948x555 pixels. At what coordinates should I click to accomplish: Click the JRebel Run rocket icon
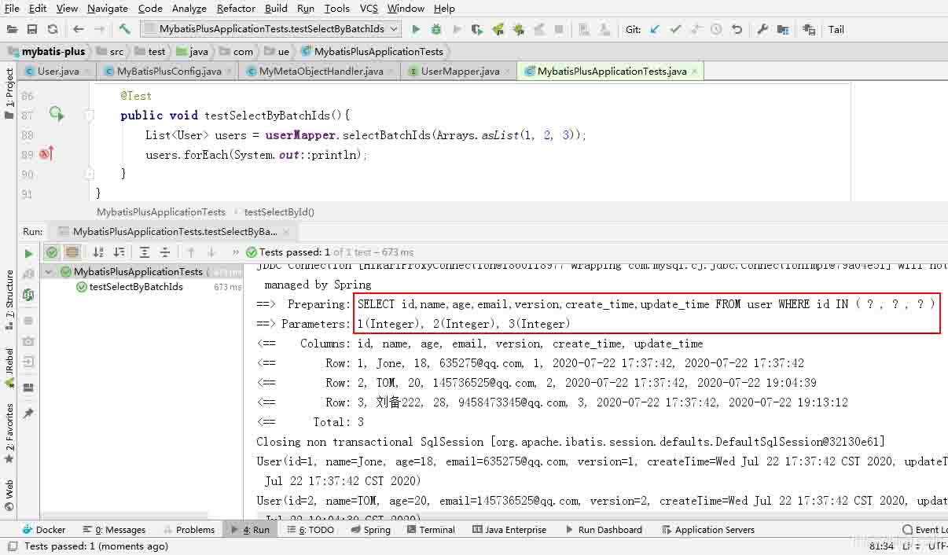[x=498, y=29]
